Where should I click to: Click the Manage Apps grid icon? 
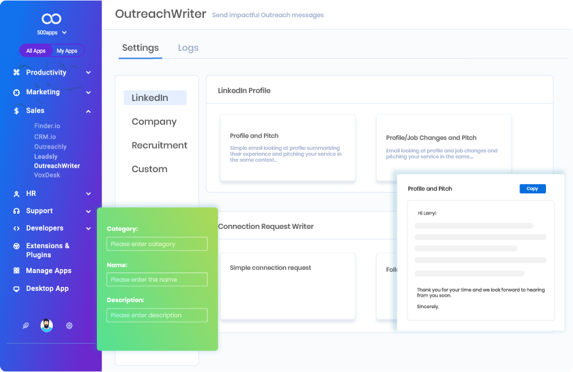click(17, 270)
